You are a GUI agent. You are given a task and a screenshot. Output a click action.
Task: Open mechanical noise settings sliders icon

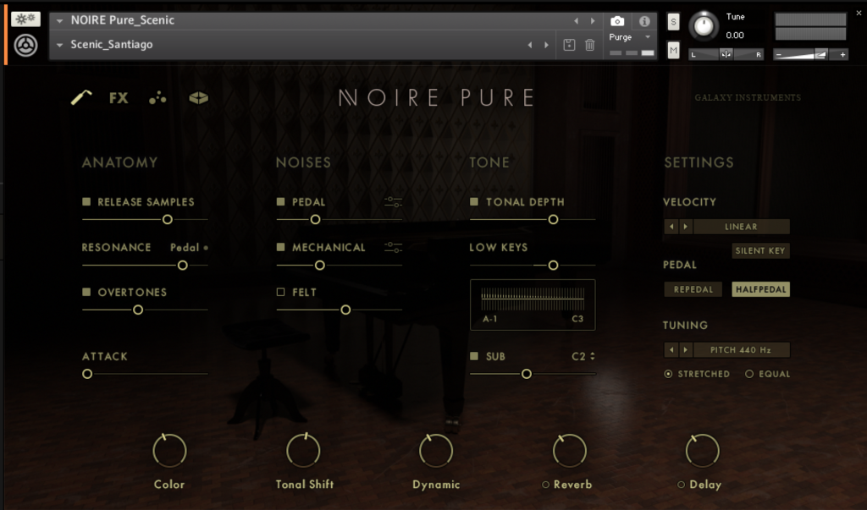[x=393, y=247]
